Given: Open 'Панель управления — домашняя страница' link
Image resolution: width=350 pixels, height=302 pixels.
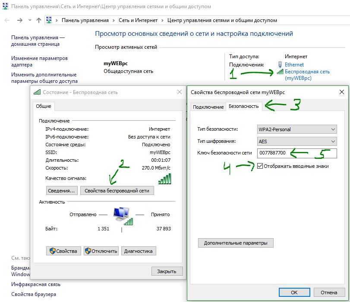Looking at the screenshot, I should pos(38,41).
